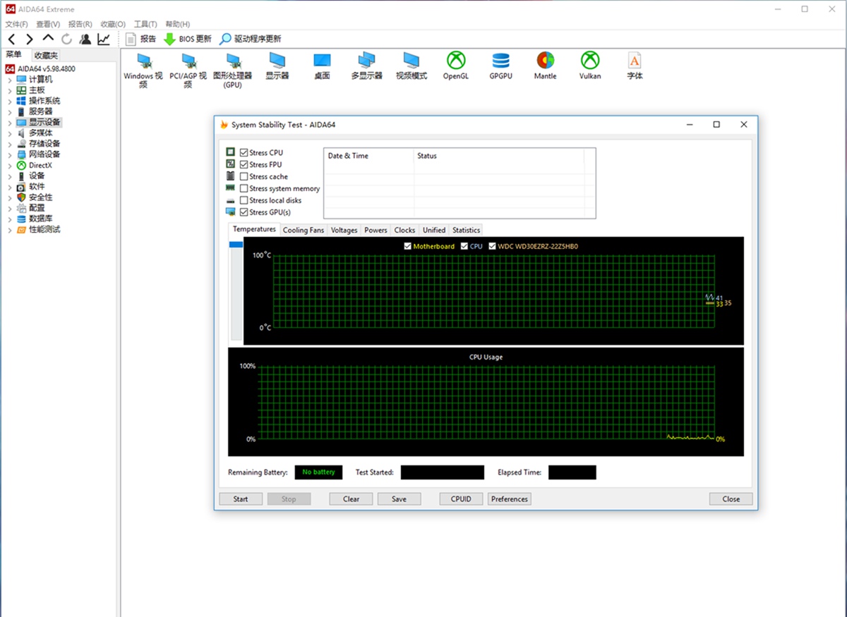Open the Windows 视频 icon
Screen dimensions: 847x617
click(x=143, y=70)
